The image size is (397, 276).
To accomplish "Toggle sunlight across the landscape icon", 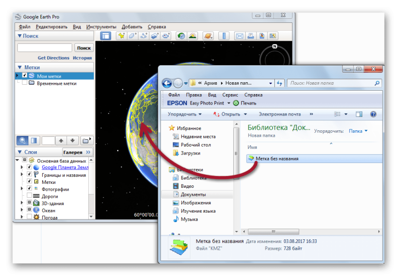I will [193, 36].
